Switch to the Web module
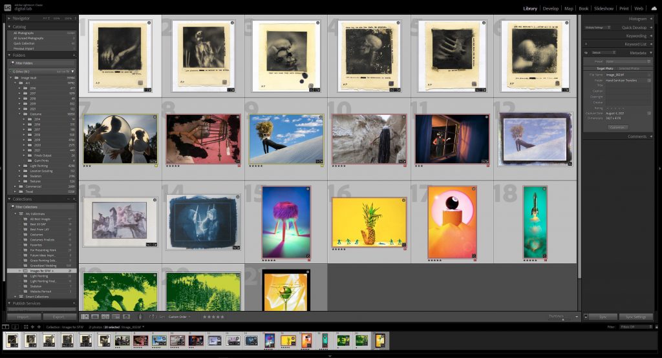Image resolution: width=662 pixels, height=358 pixels. (639, 8)
